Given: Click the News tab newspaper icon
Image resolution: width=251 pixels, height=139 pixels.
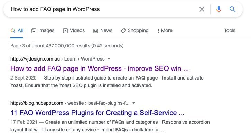Looking at the screenshot, I should pyautogui.click(x=96, y=31).
